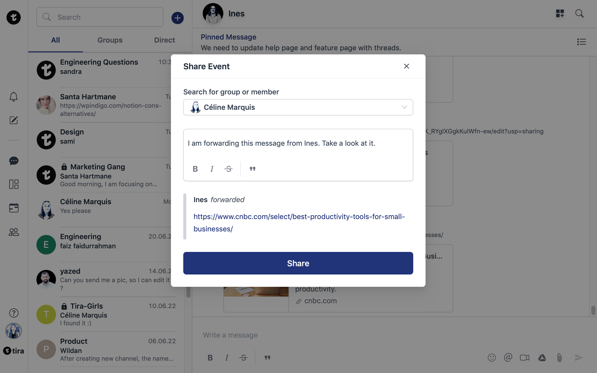The width and height of the screenshot is (597, 373).
Task: Switch to the Groups tab
Action: [x=110, y=40]
